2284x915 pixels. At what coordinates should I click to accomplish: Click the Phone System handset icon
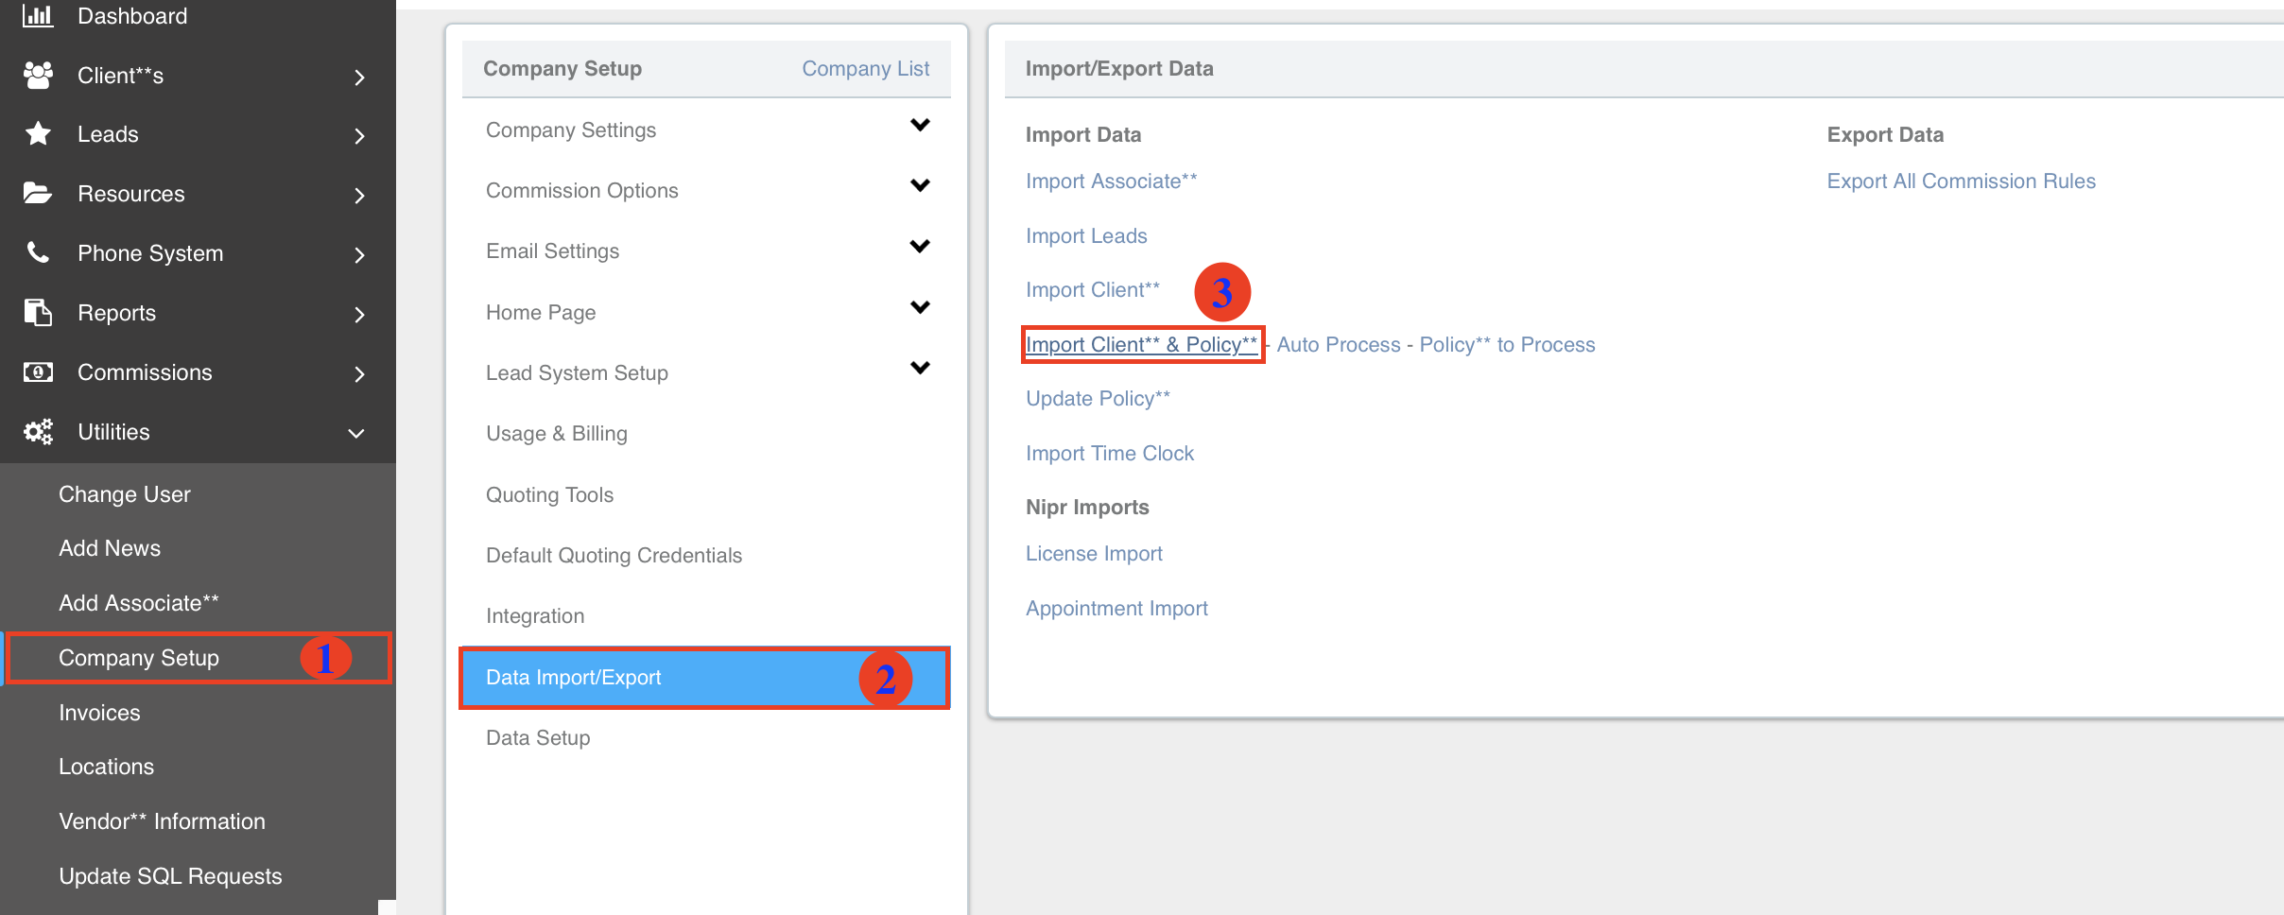(x=38, y=252)
